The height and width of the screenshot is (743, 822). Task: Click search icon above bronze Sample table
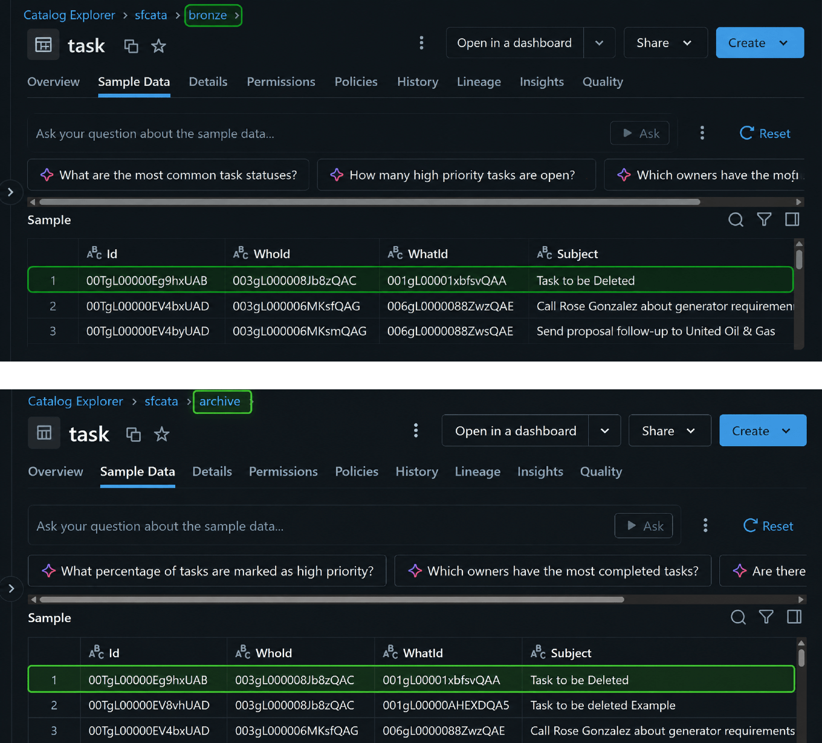click(x=736, y=219)
